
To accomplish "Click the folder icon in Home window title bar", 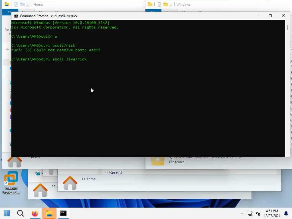I will pyautogui.click(x=7, y=4).
